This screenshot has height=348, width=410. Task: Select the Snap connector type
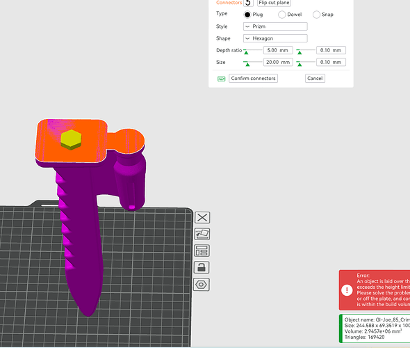coord(316,15)
